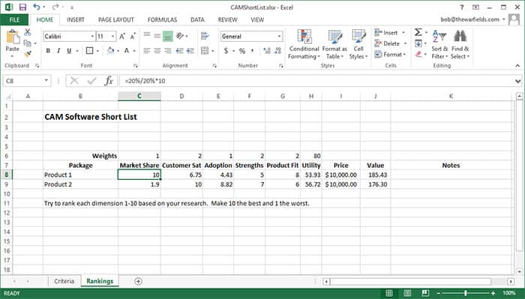Switch to the PAGE LAYOUT tab
The image size is (525, 299).
[116, 19]
